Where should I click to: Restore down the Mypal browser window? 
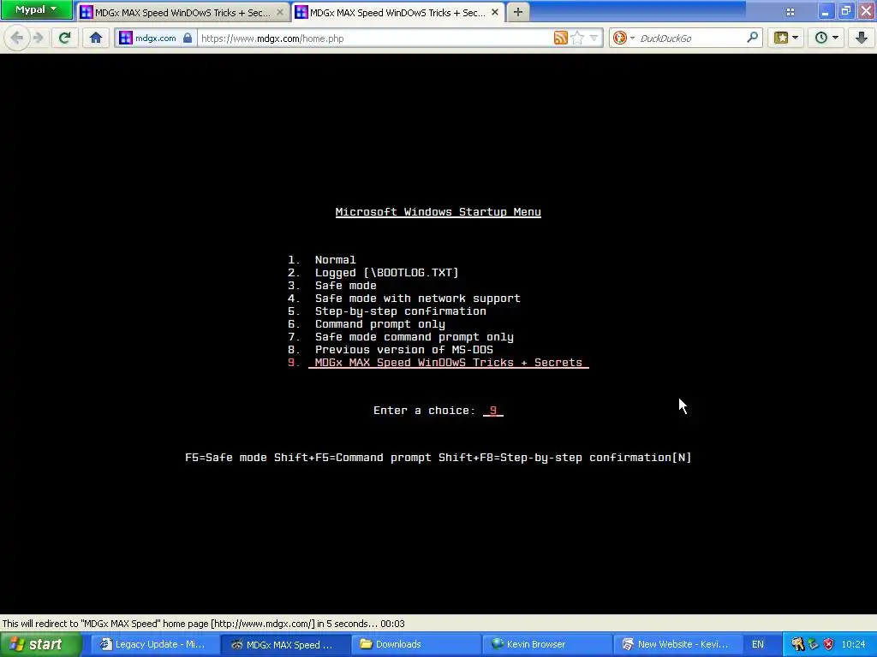tap(845, 10)
